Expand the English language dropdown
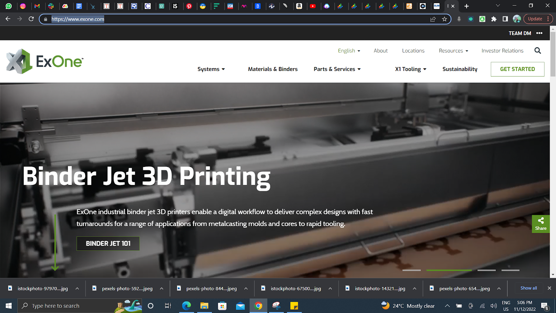Image resolution: width=556 pixels, height=313 pixels. 349,51
